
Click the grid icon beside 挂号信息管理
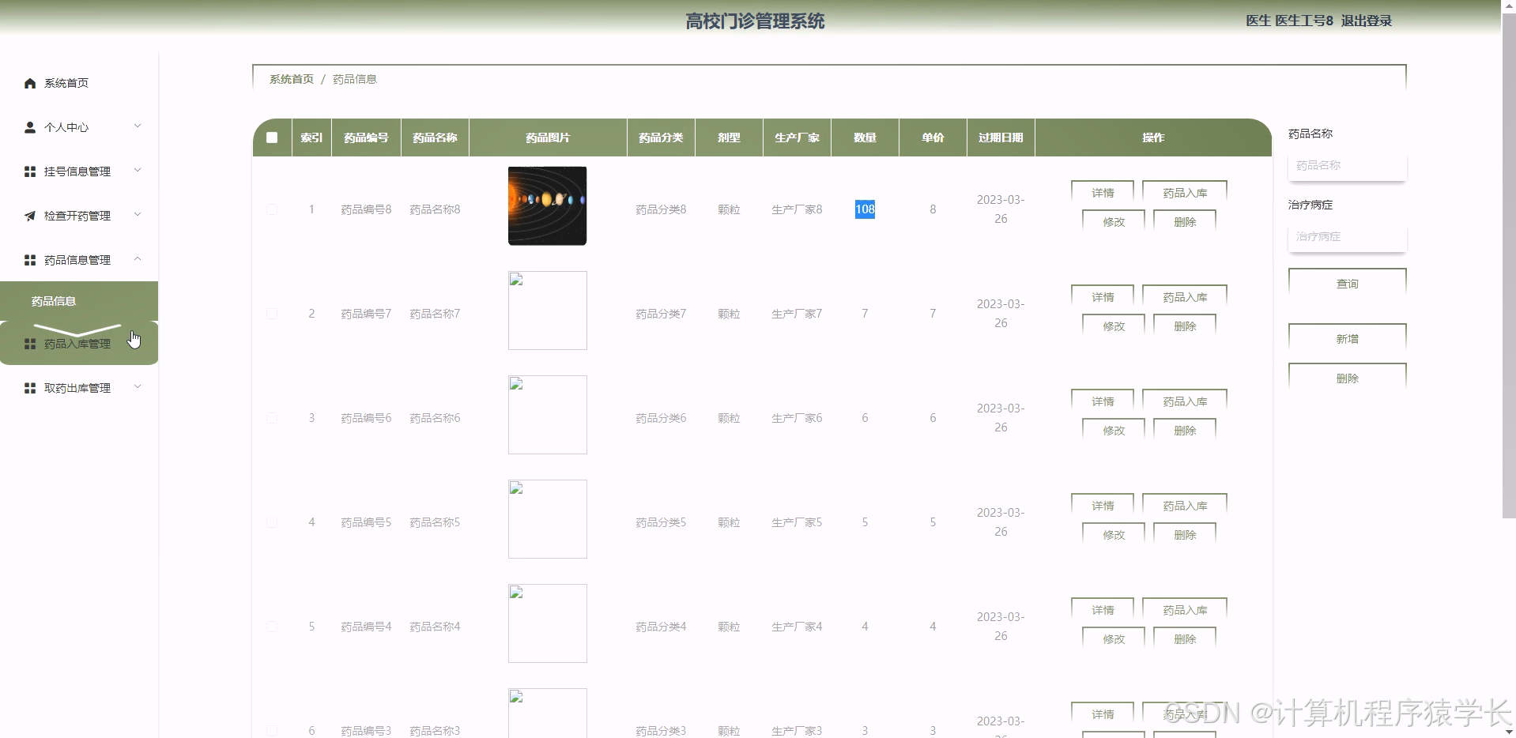30,171
